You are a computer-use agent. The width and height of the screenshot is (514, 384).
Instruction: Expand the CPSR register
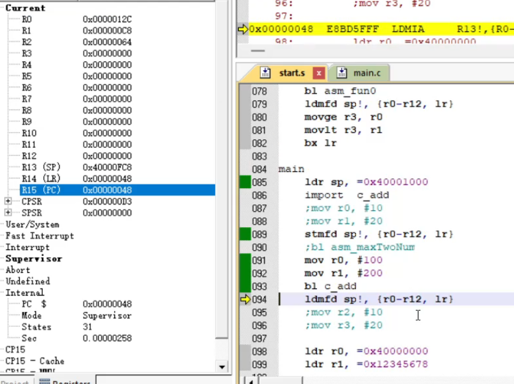8,201
